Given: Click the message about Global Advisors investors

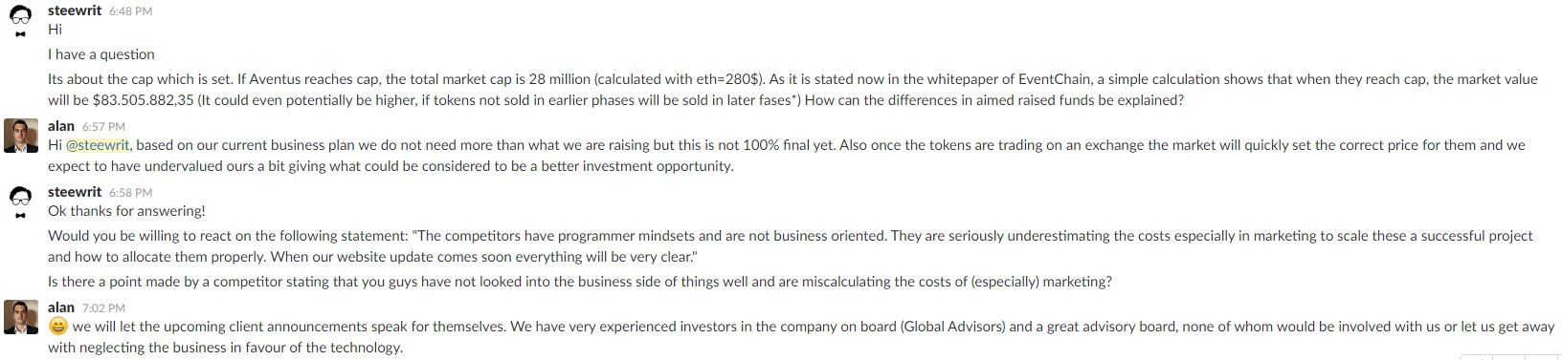Looking at the screenshot, I should 801,336.
